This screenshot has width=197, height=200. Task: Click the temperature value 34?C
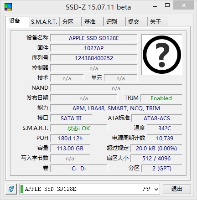[x=165, y=128]
